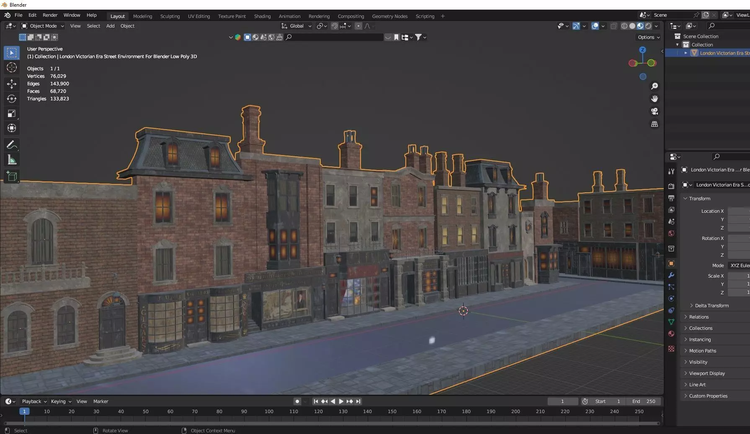Collapse the Collection tree in outliner

click(678, 45)
